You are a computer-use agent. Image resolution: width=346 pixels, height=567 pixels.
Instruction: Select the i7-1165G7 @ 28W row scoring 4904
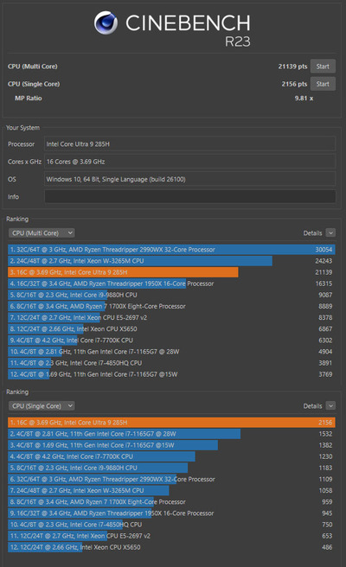click(x=171, y=352)
